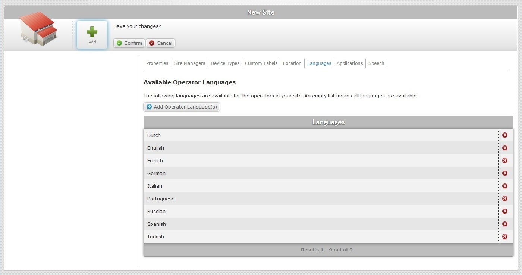522x275 pixels.
Task: Click the New Site title bar
Action: pos(261,12)
